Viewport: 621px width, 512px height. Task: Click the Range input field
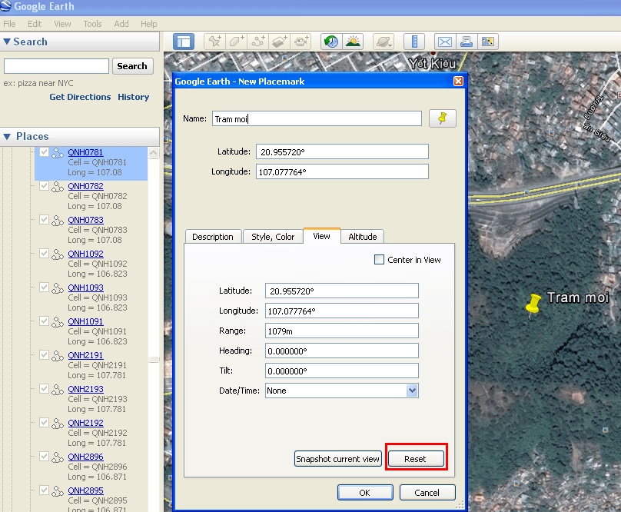pos(341,331)
